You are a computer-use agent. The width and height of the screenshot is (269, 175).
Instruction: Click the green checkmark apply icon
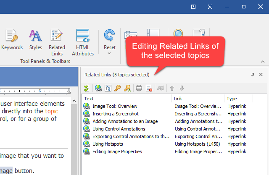point(87,88)
